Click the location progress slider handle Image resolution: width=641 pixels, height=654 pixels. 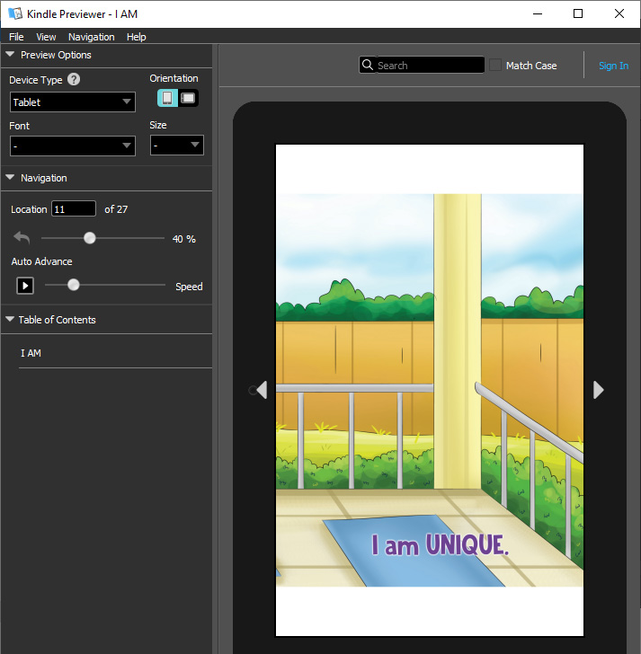click(x=90, y=238)
